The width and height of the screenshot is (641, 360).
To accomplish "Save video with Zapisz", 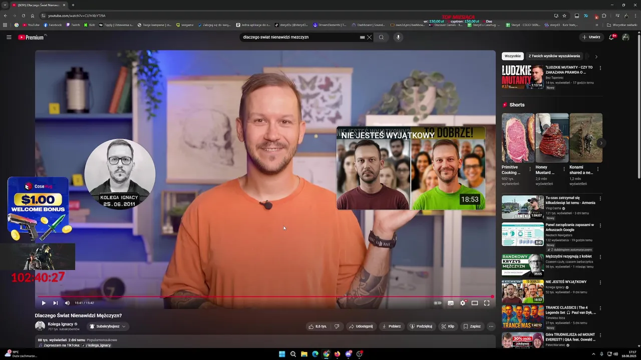I will point(472,326).
